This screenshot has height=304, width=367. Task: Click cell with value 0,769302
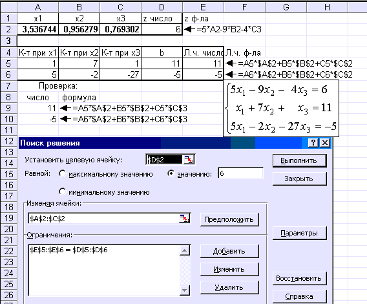pyautogui.click(x=121, y=29)
